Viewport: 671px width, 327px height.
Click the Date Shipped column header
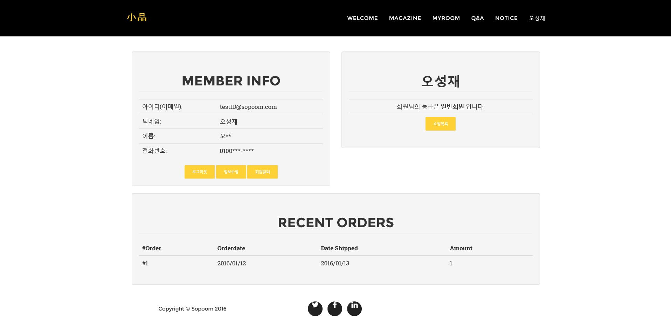click(x=339, y=248)
